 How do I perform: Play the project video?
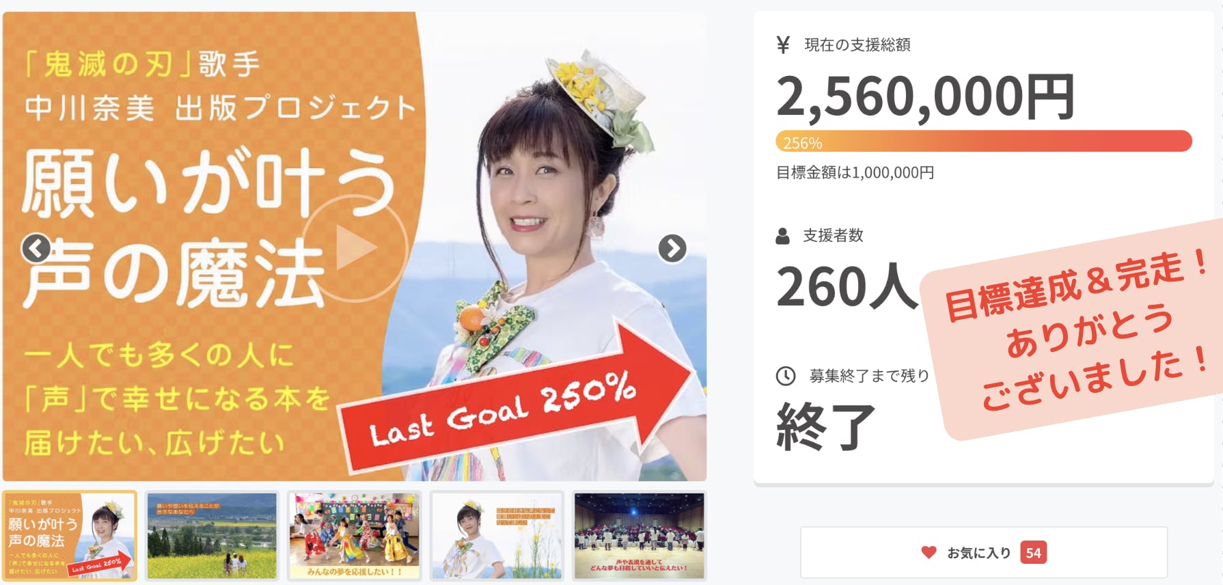pos(355,249)
